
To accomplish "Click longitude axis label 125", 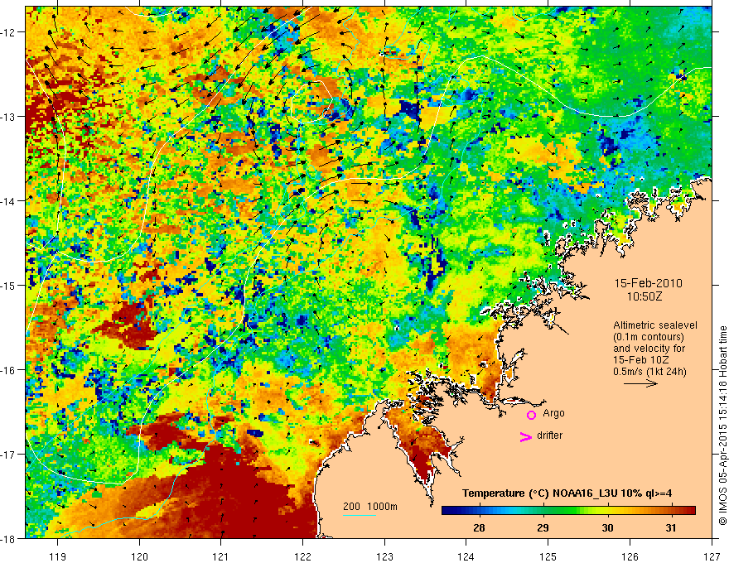I will 548,556.
